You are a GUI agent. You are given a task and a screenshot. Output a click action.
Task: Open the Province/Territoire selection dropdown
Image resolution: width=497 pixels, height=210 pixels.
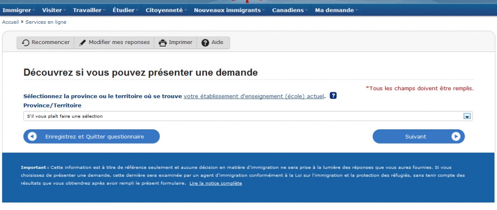click(x=244, y=116)
